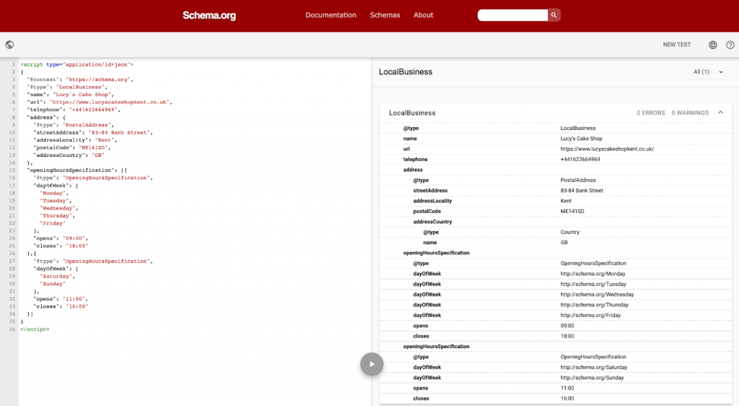Click the closes value 16:00
739x406 pixels.
click(567, 399)
